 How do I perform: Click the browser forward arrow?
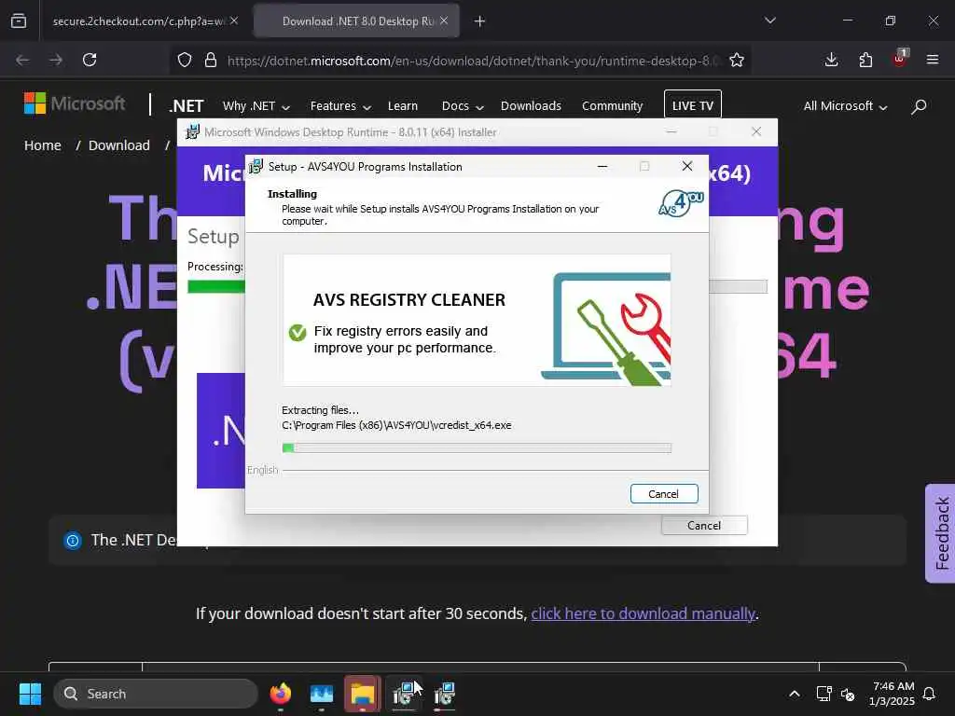pyautogui.click(x=56, y=60)
